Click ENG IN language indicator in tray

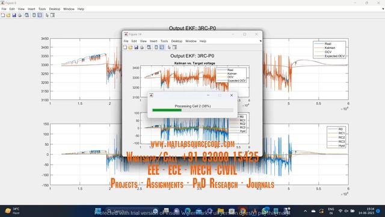pos(331,211)
